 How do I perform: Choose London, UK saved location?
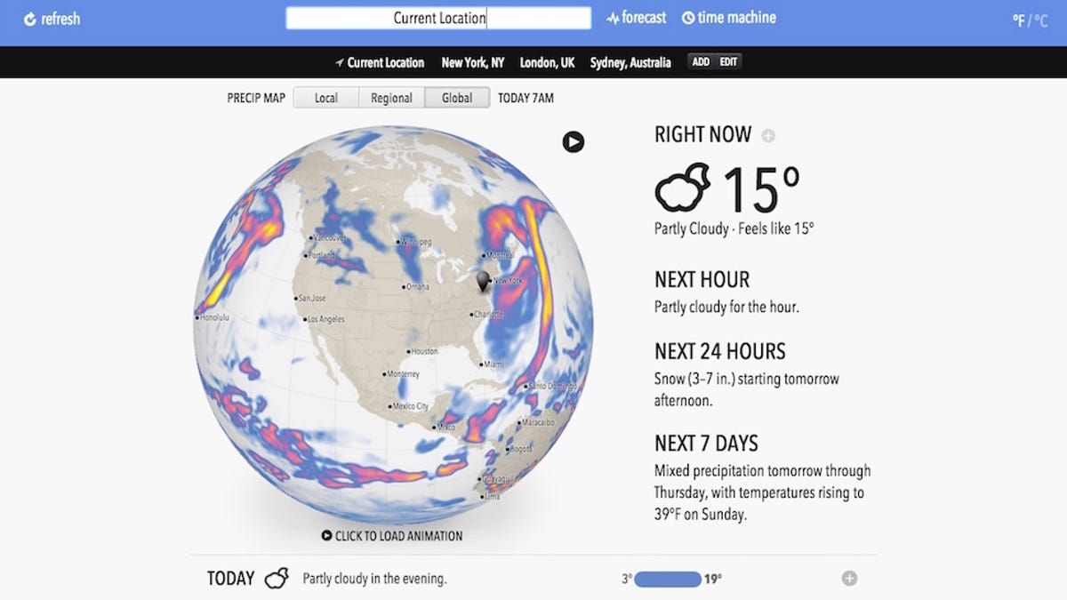pos(548,62)
